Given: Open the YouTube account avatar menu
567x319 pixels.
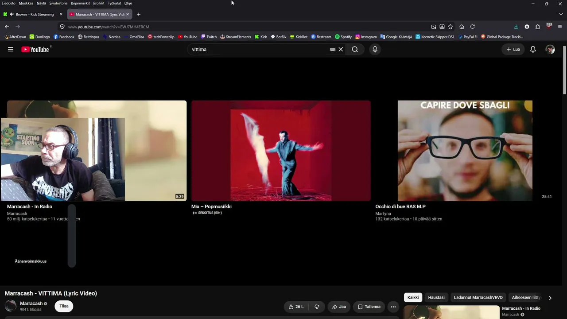Looking at the screenshot, I should (550, 50).
